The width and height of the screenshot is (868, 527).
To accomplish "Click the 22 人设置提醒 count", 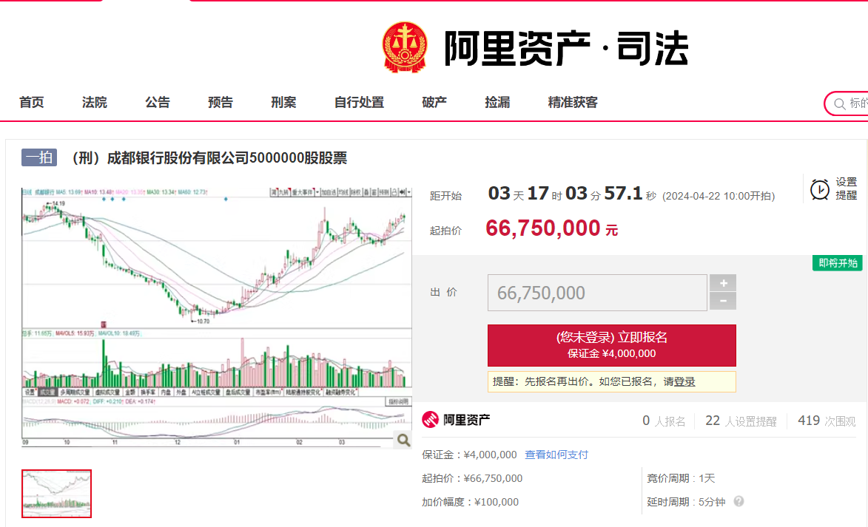I will (x=741, y=421).
